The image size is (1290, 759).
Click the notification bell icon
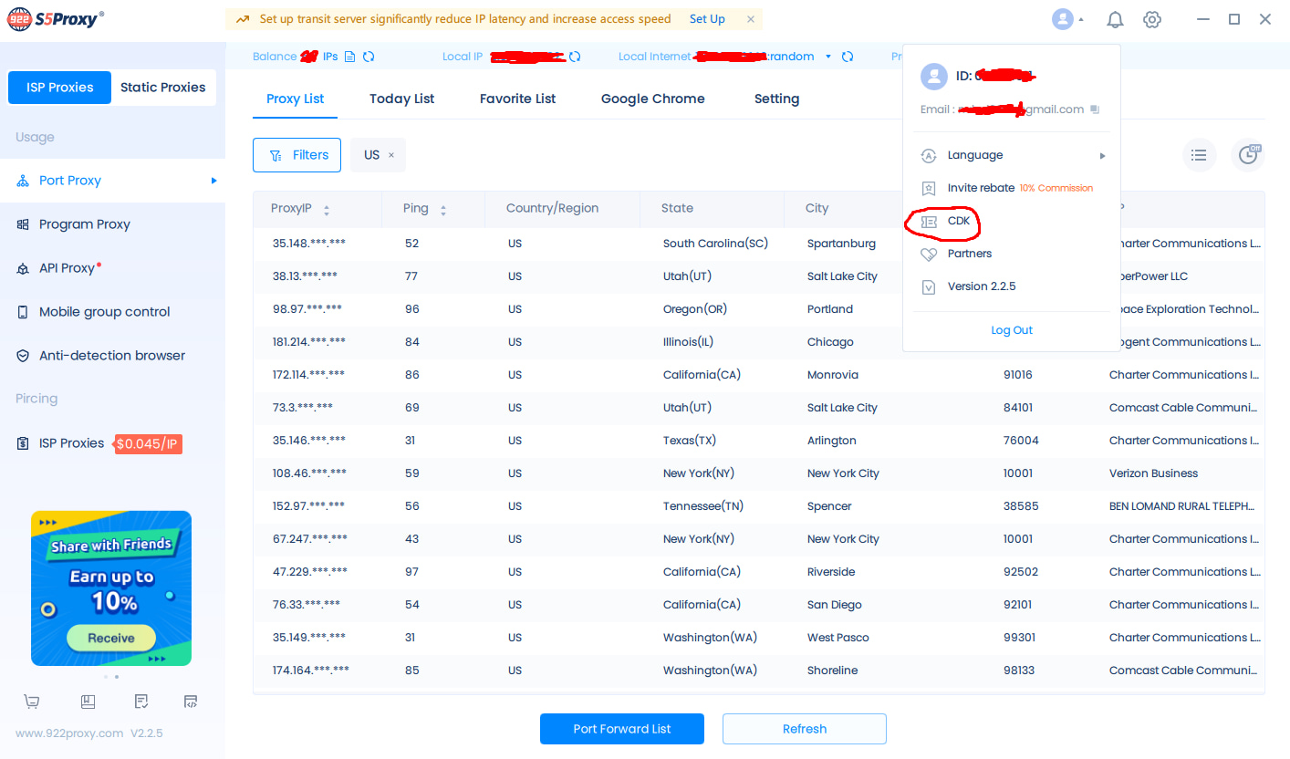(1115, 19)
